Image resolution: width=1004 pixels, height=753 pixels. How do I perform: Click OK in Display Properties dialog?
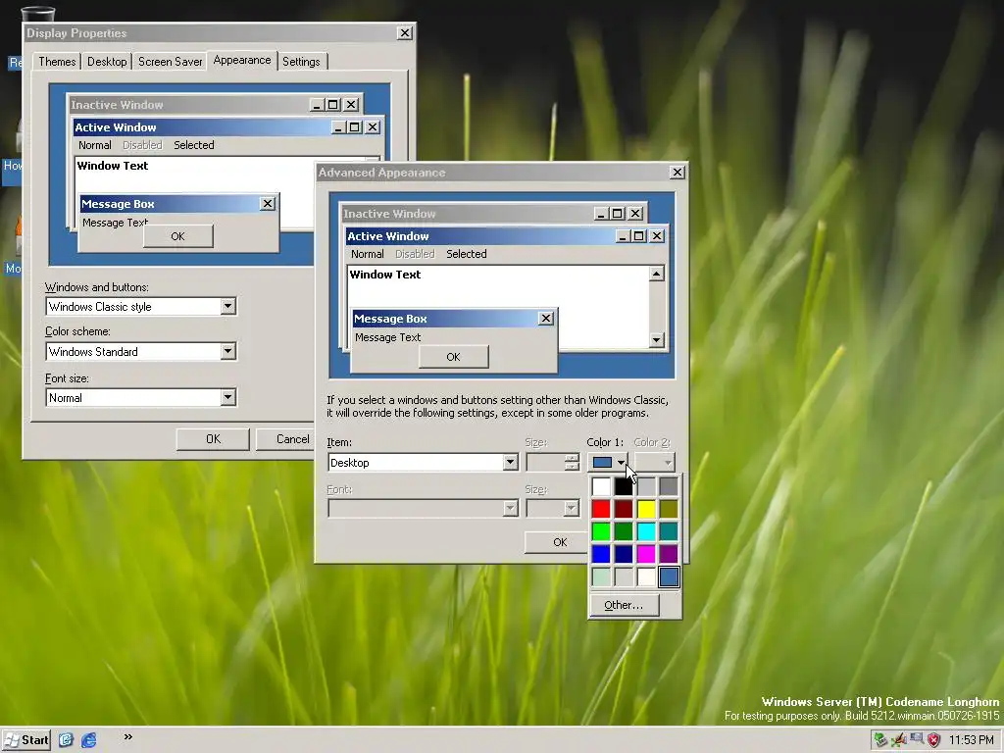(x=213, y=439)
